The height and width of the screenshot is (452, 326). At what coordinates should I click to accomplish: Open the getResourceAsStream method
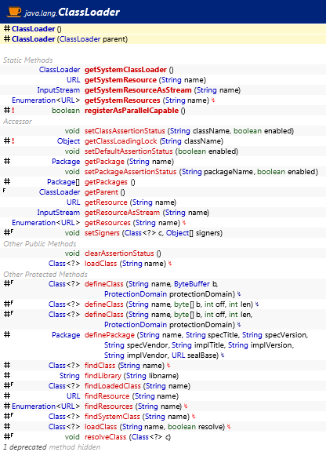tap(122, 213)
